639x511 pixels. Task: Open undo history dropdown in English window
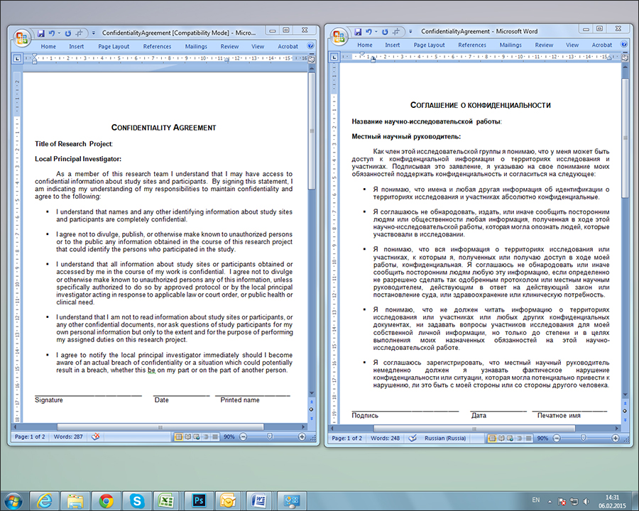tap(59, 33)
